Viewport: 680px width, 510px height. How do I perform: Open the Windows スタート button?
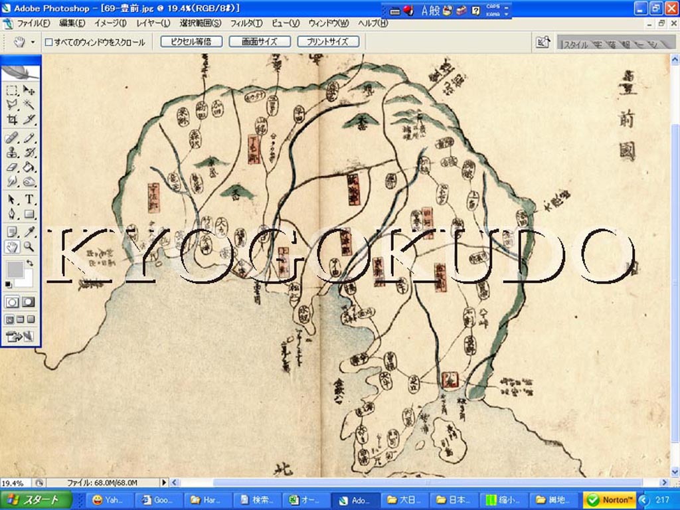[37, 500]
